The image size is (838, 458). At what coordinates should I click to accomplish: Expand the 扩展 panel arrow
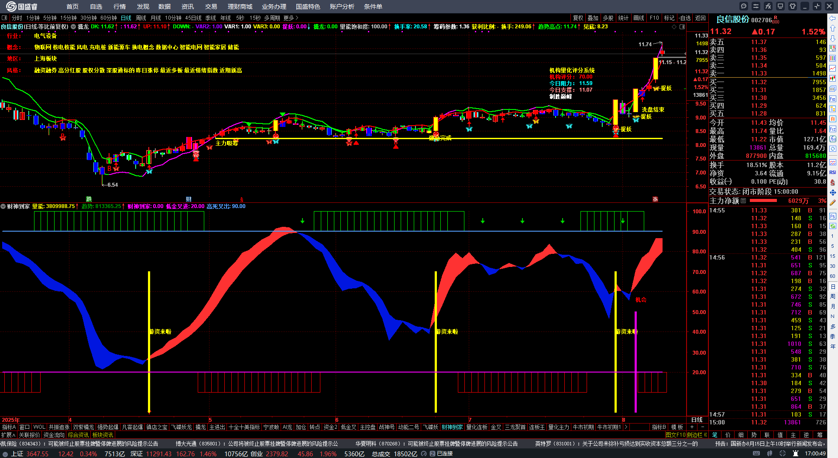[x=8, y=435]
